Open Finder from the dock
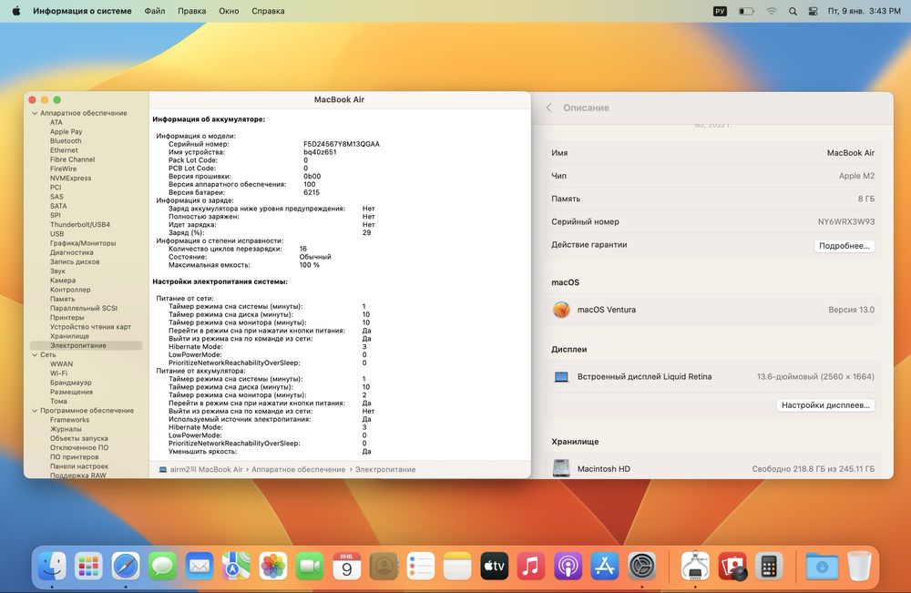This screenshot has height=593, width=911. (x=52, y=566)
